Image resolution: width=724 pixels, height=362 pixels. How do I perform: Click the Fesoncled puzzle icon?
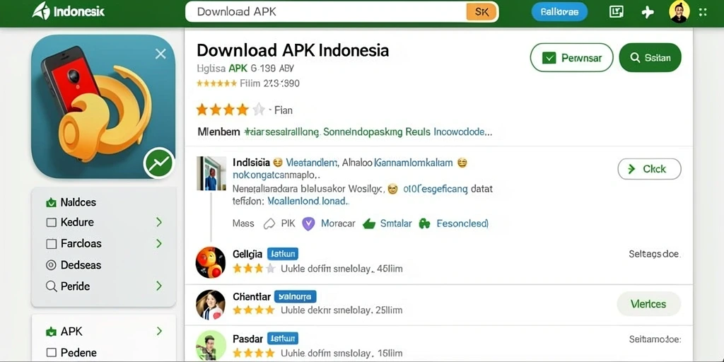coord(424,224)
